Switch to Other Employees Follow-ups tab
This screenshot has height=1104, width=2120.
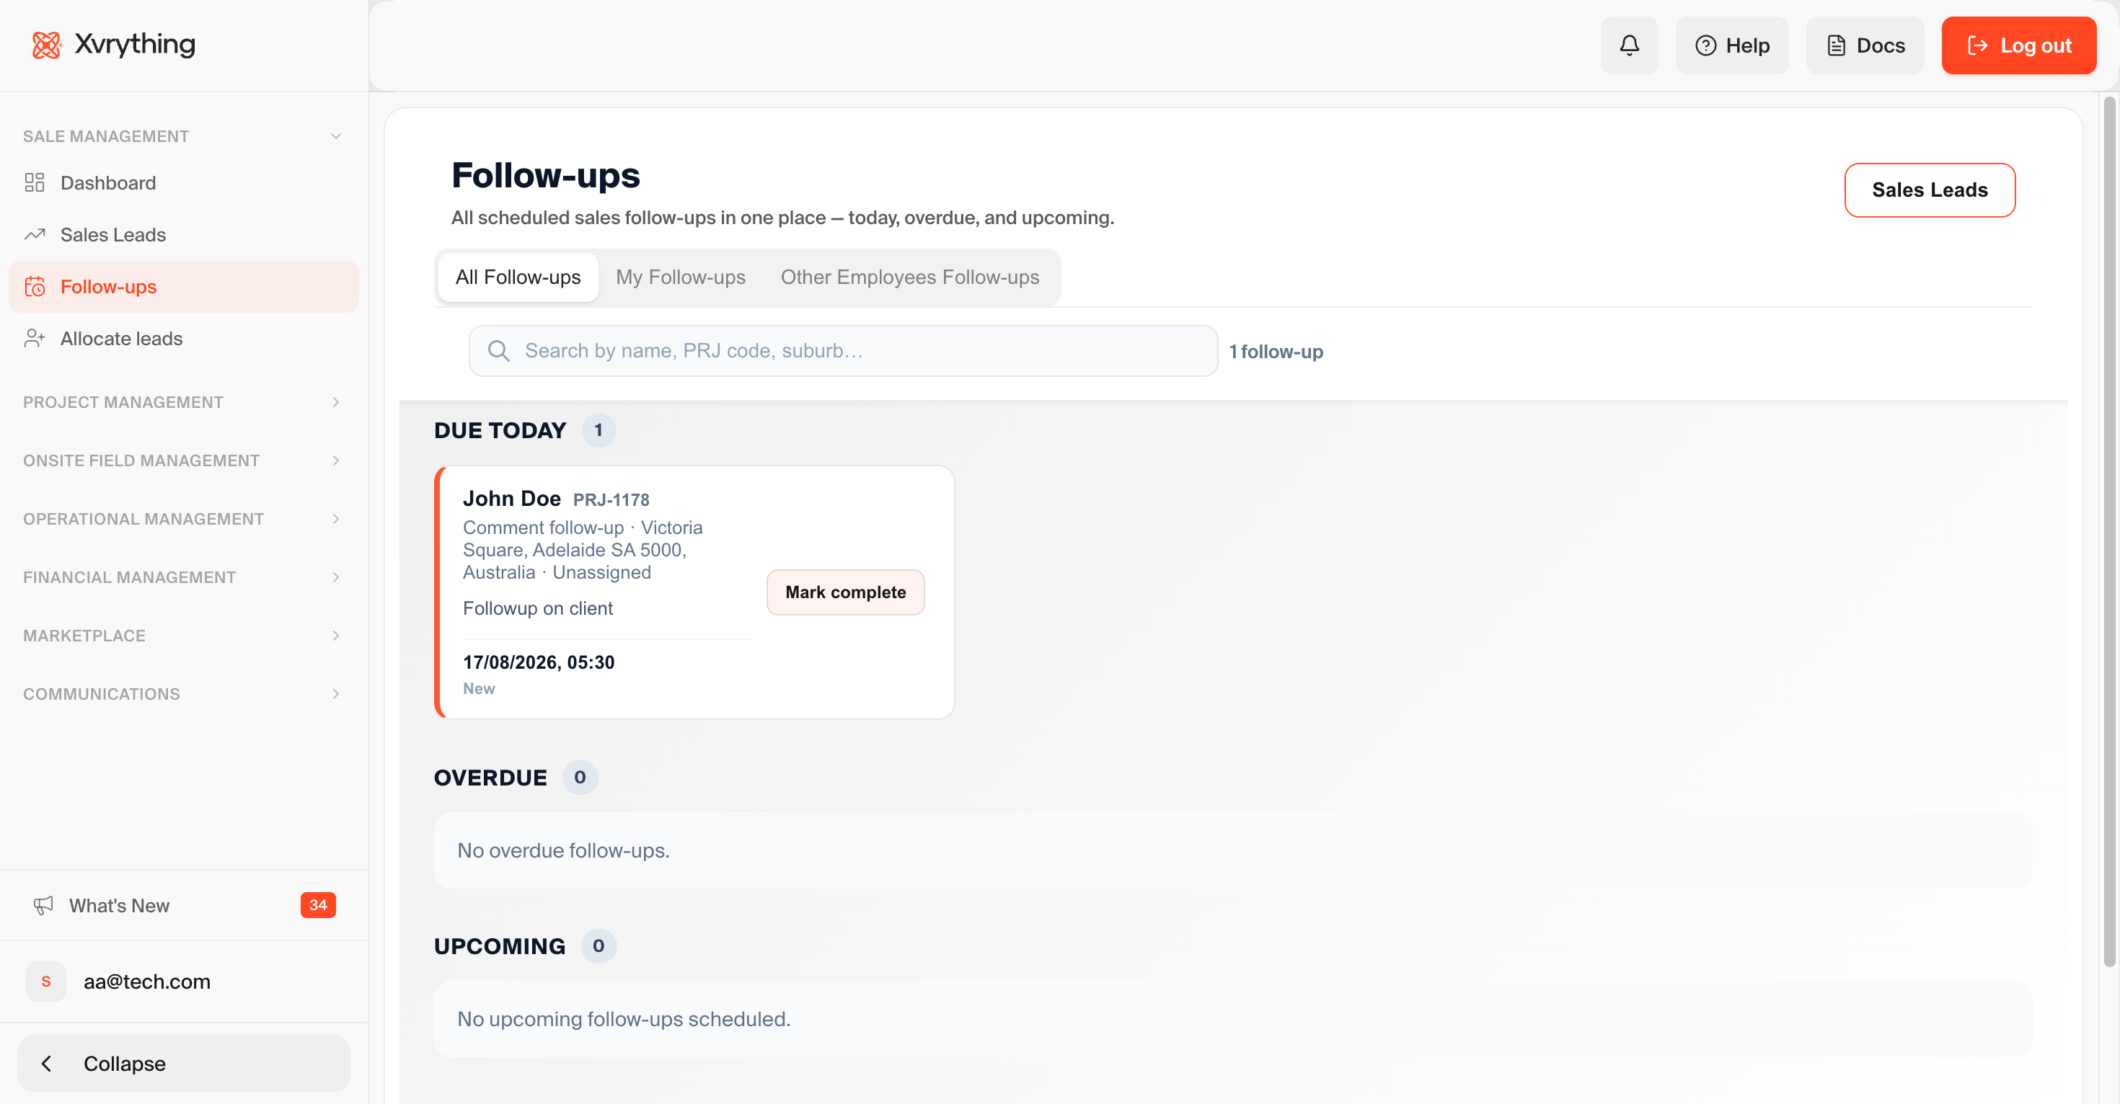(909, 277)
